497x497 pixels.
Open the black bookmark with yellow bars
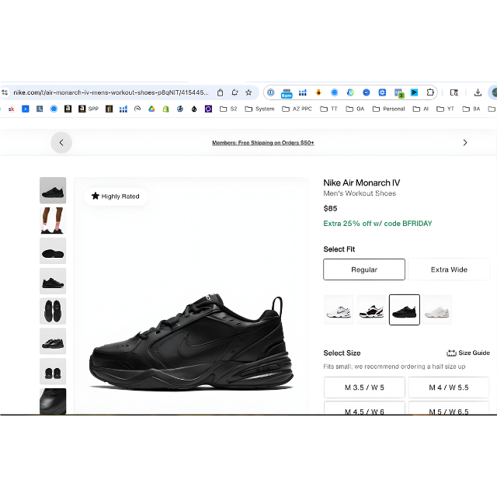(x=109, y=109)
